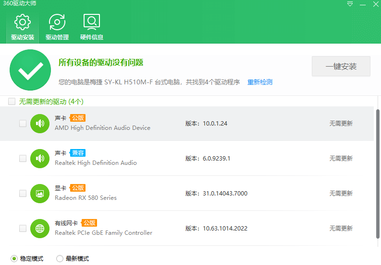
Task: Click the 公版 tag on AMD sound card
Action: [77, 118]
